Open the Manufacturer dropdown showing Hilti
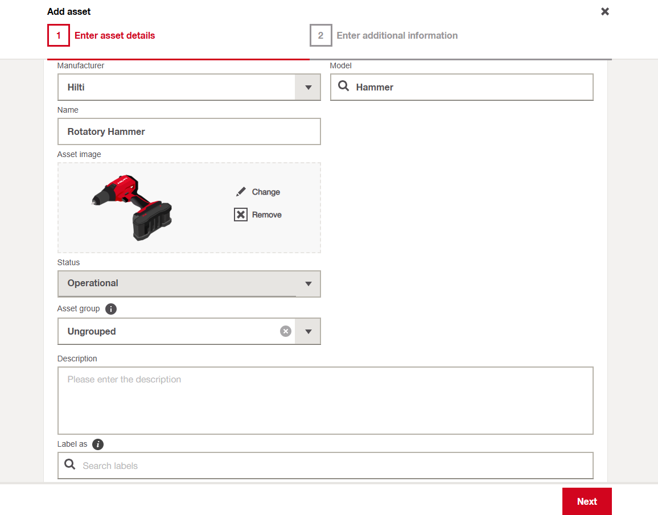The image size is (658, 515). 308,87
